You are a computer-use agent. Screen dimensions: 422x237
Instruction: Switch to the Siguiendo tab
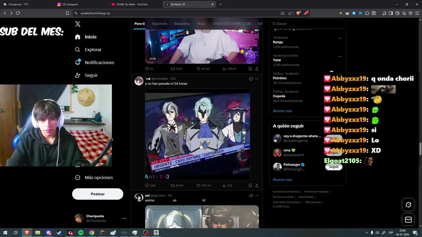coord(160,24)
